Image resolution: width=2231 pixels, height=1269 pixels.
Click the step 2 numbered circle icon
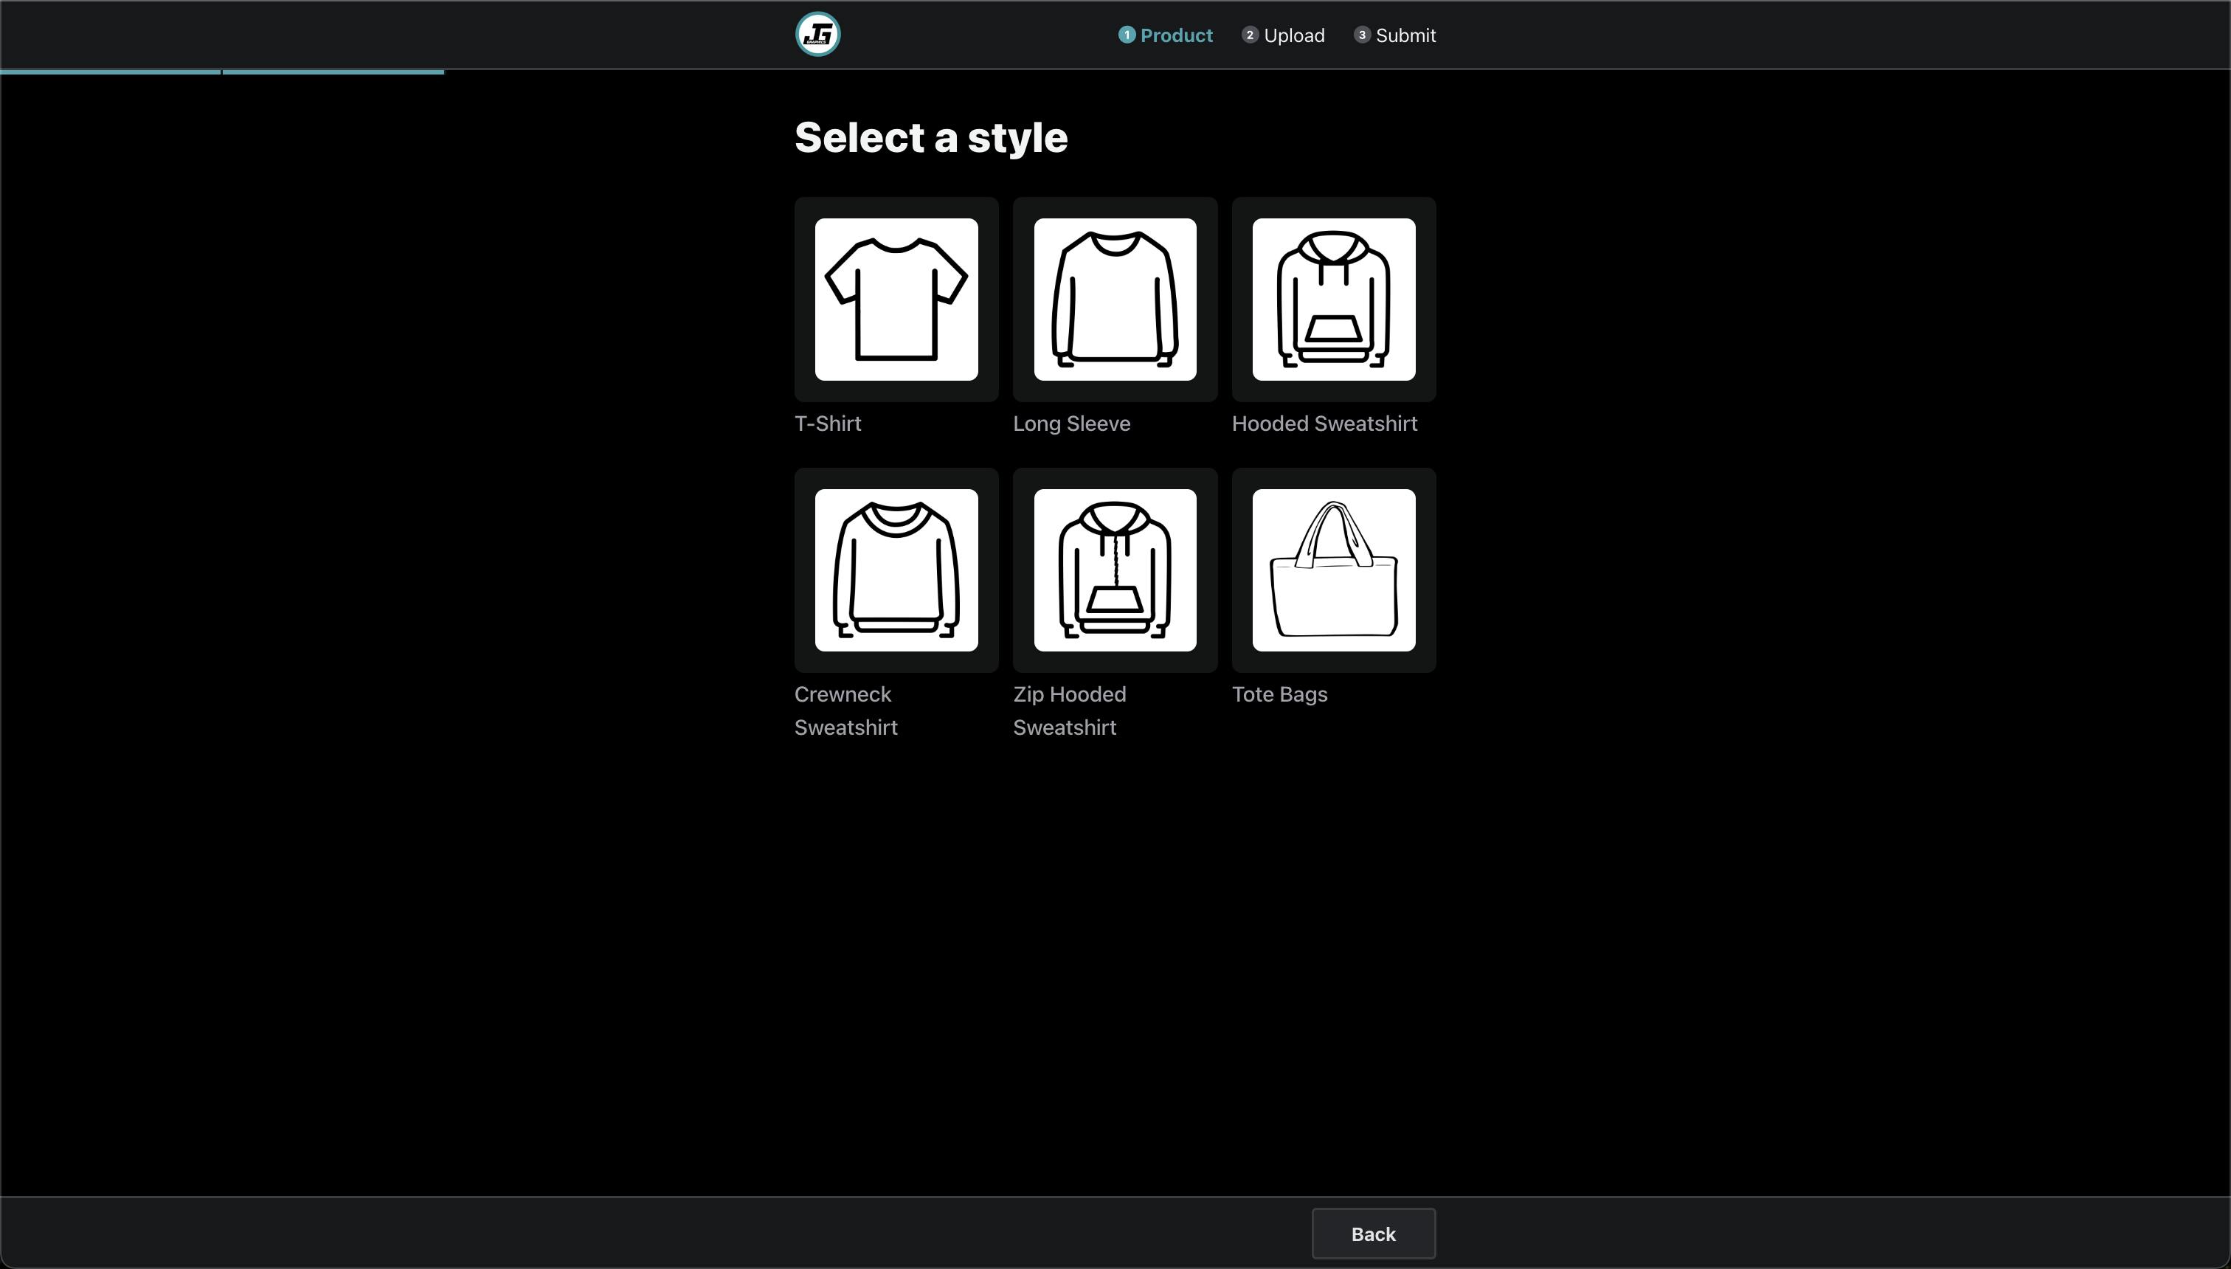[1250, 35]
